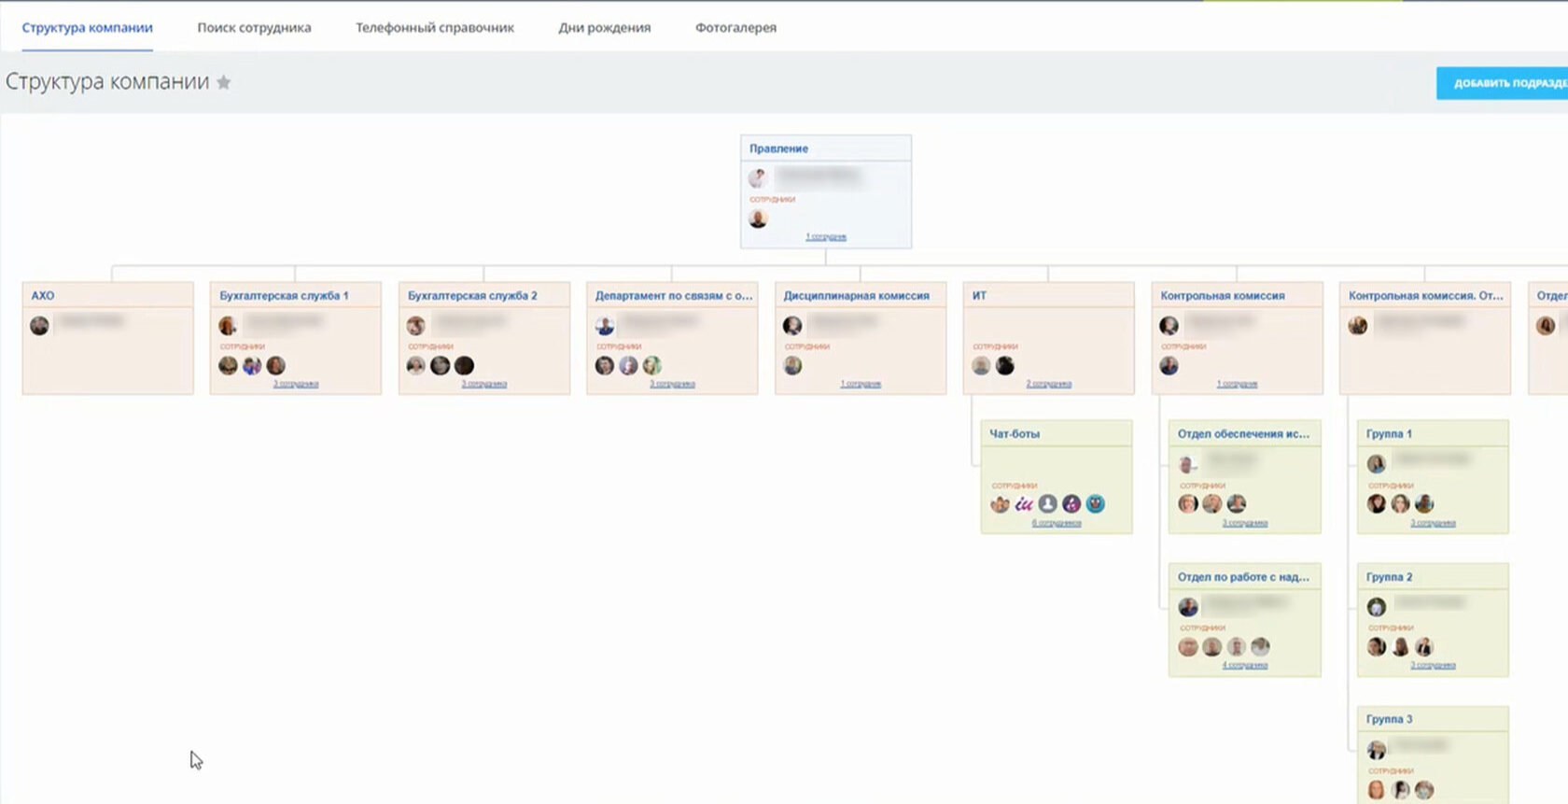Open the Группа 2 department title

pyautogui.click(x=1389, y=577)
